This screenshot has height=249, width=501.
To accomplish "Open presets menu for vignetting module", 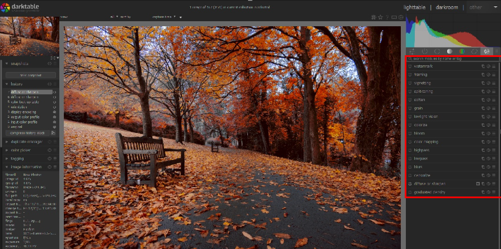I will tap(494, 83).
